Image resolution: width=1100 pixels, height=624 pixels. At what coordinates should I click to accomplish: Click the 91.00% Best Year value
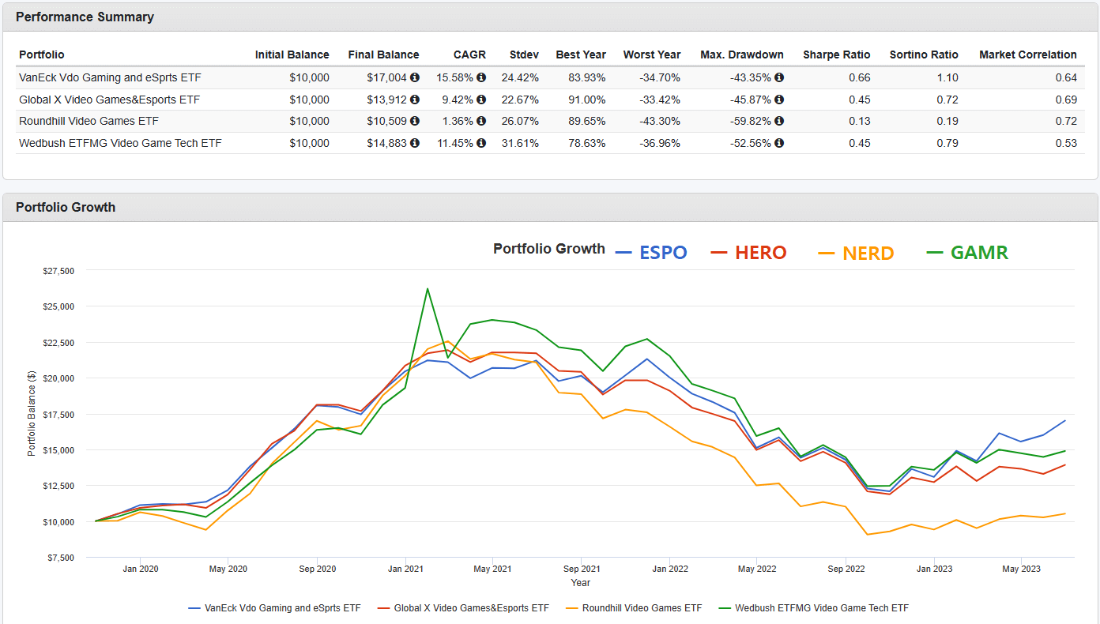coord(588,100)
